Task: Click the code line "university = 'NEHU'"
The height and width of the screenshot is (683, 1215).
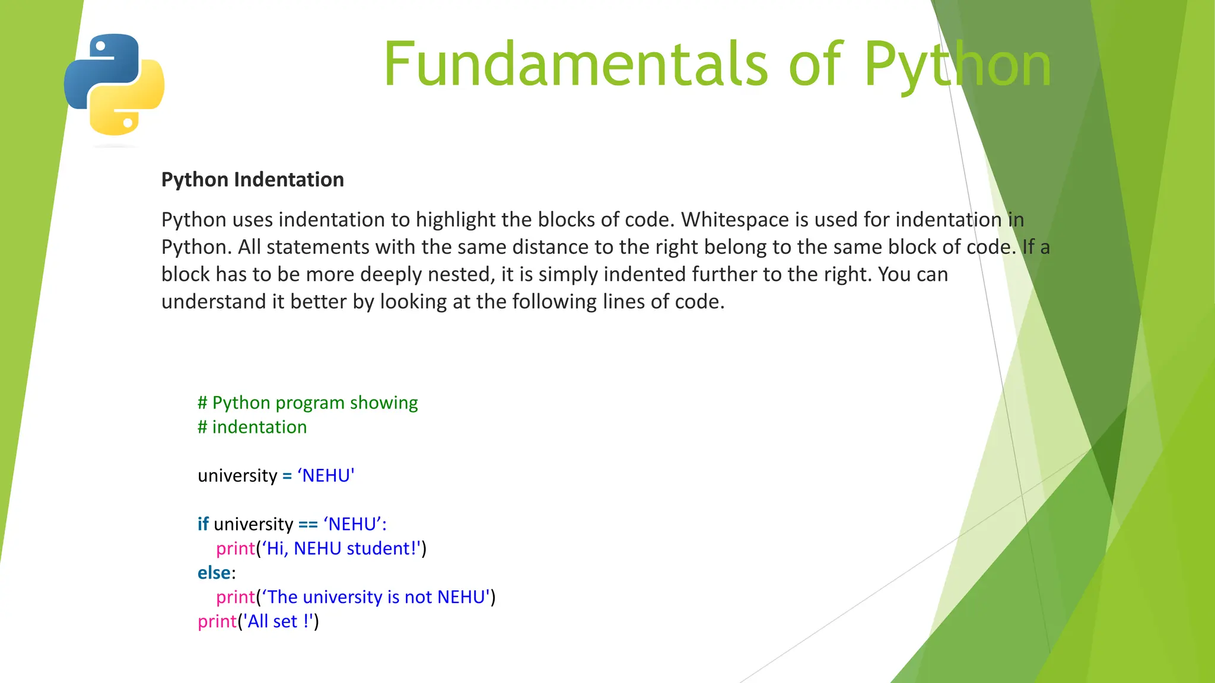Action: 276,475
